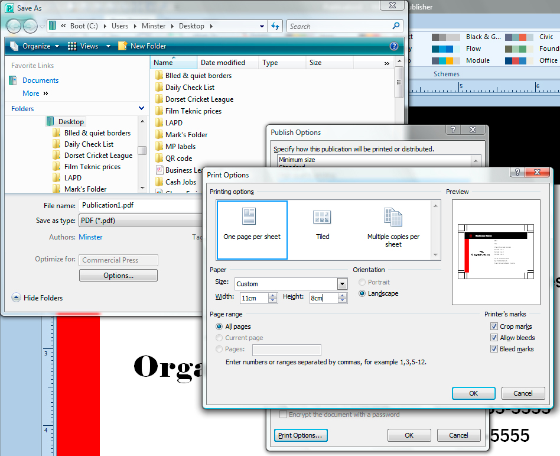Click the refresh icon beside address bar

(275, 26)
